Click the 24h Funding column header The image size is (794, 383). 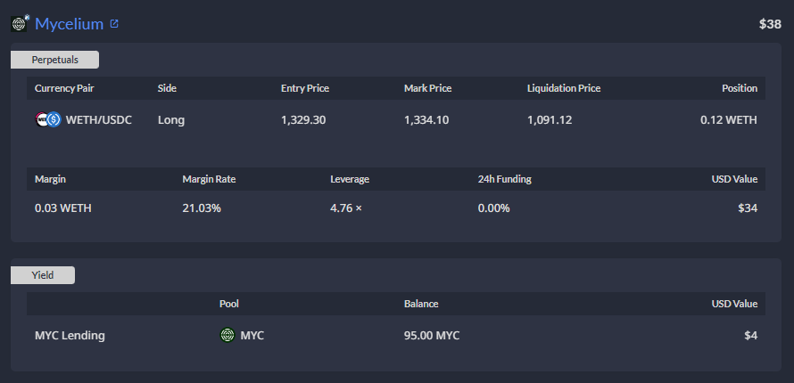pyautogui.click(x=504, y=179)
